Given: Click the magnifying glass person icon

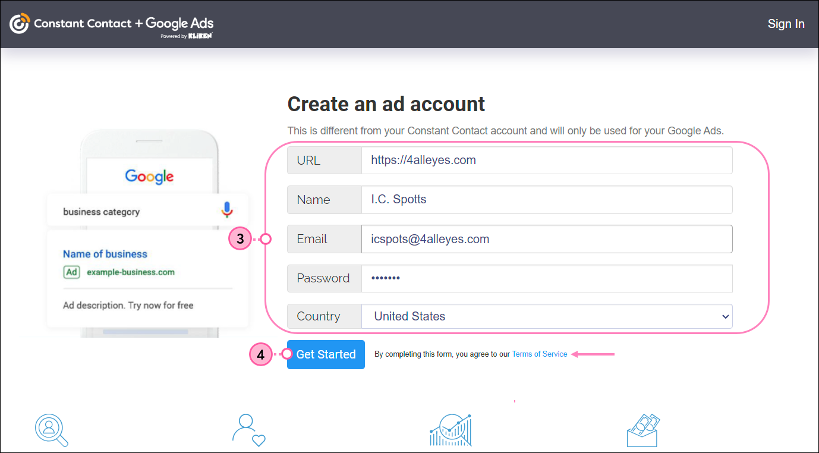Looking at the screenshot, I should [52, 430].
